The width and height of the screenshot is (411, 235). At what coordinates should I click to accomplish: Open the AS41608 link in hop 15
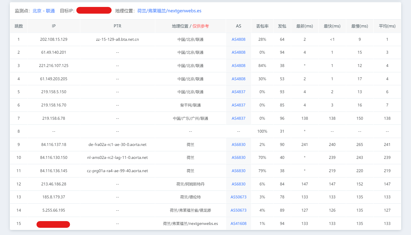(238, 224)
